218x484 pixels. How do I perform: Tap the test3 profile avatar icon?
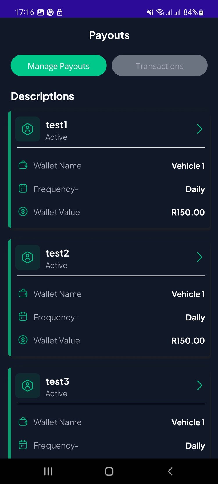pos(28,386)
